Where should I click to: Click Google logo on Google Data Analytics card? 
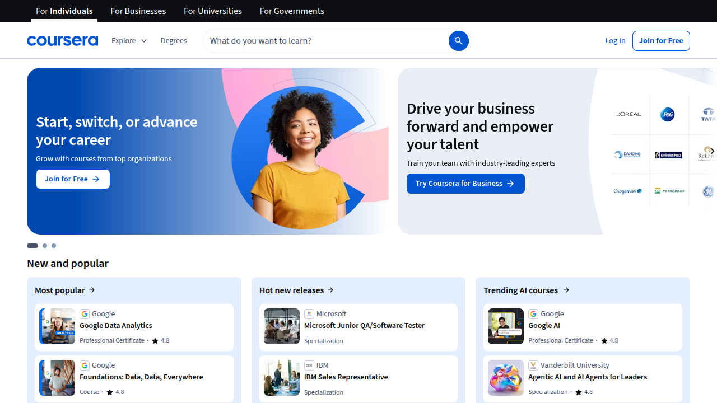(85, 314)
